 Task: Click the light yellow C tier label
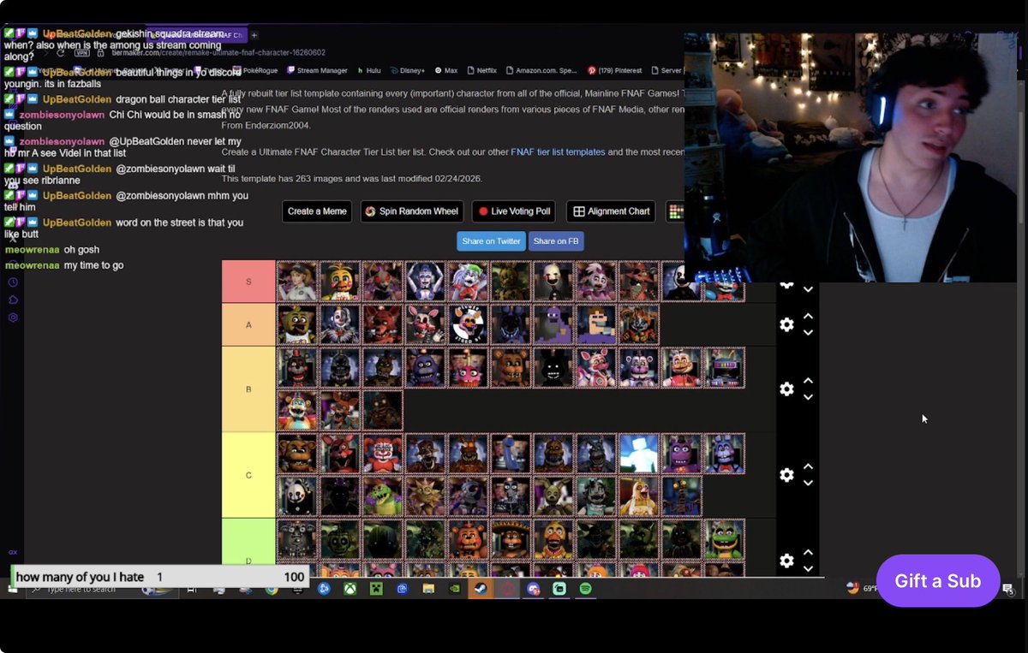tap(248, 475)
